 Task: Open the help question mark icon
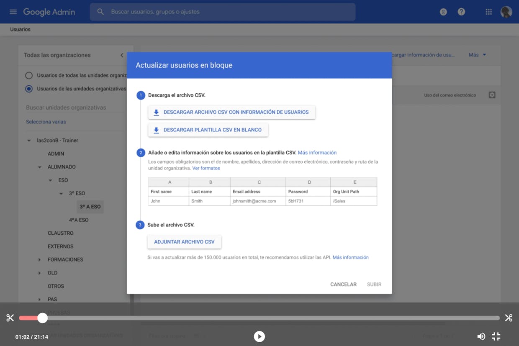[x=461, y=12]
